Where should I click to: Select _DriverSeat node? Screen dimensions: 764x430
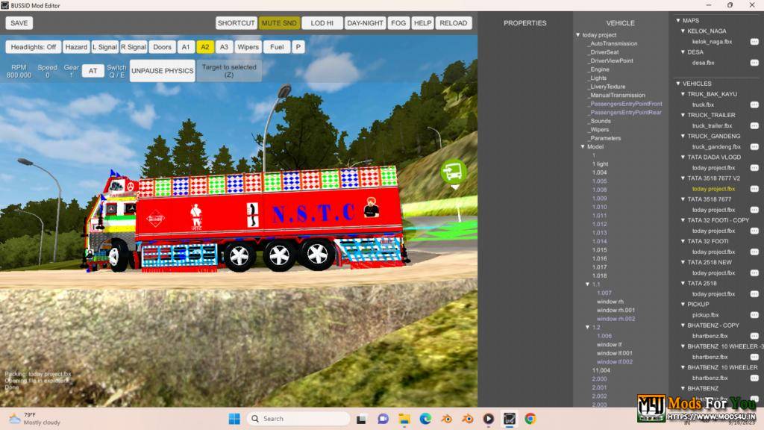pyautogui.click(x=604, y=52)
